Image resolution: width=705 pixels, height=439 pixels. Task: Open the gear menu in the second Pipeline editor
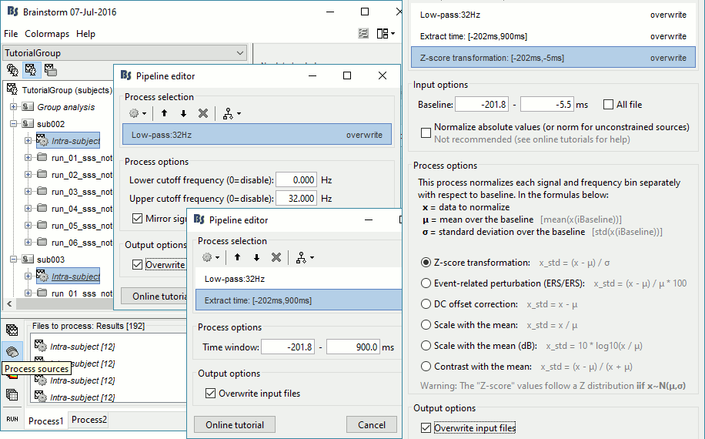[211, 258]
